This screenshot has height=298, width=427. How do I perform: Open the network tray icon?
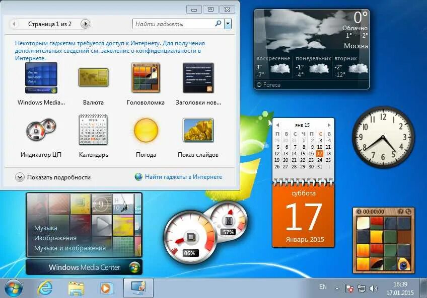[x=362, y=288]
